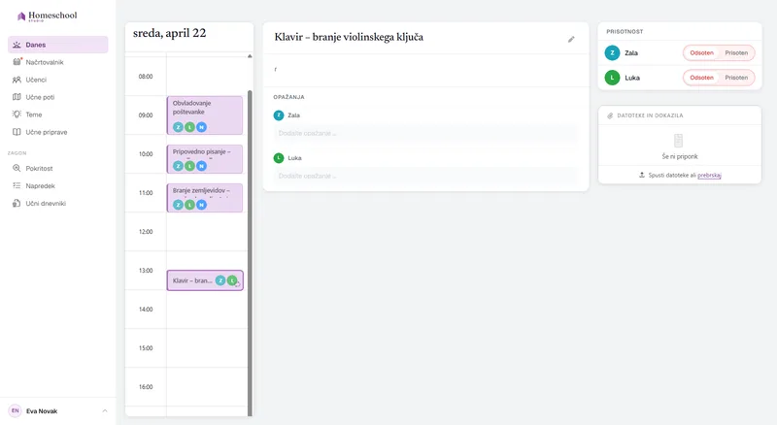Go to the Danes menu item
Screen dimensions: 777x425
(58, 45)
